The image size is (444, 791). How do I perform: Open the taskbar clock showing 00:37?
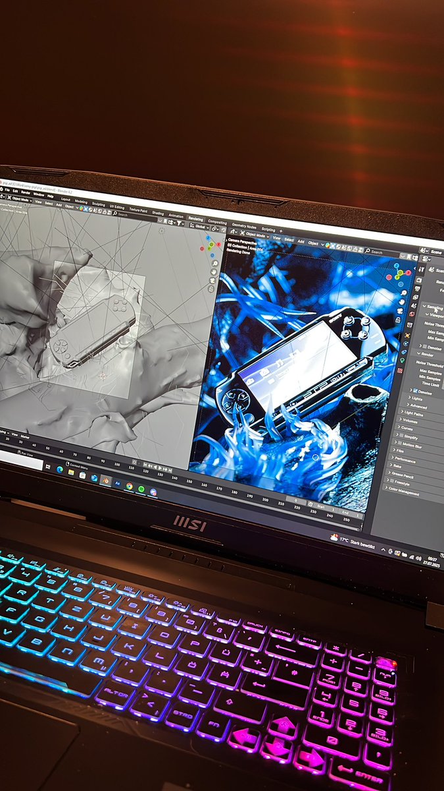coord(432,562)
